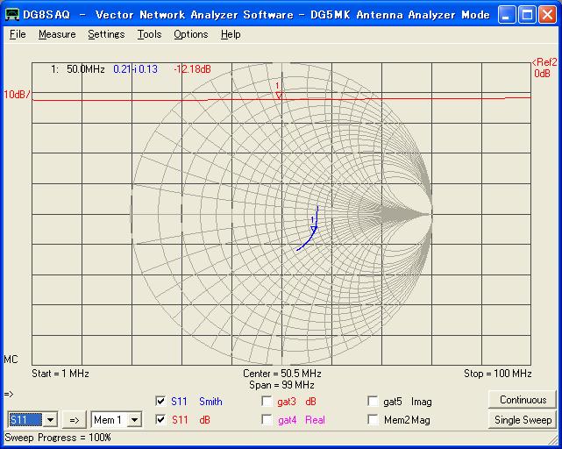Click the 'Sweep Progress = 100%' status
The width and height of the screenshot is (562, 449).
coord(58,438)
